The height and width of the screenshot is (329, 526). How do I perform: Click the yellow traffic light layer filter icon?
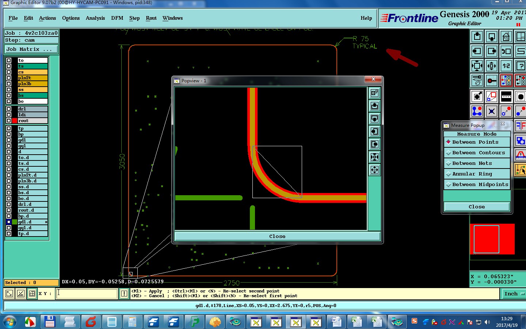click(x=506, y=80)
